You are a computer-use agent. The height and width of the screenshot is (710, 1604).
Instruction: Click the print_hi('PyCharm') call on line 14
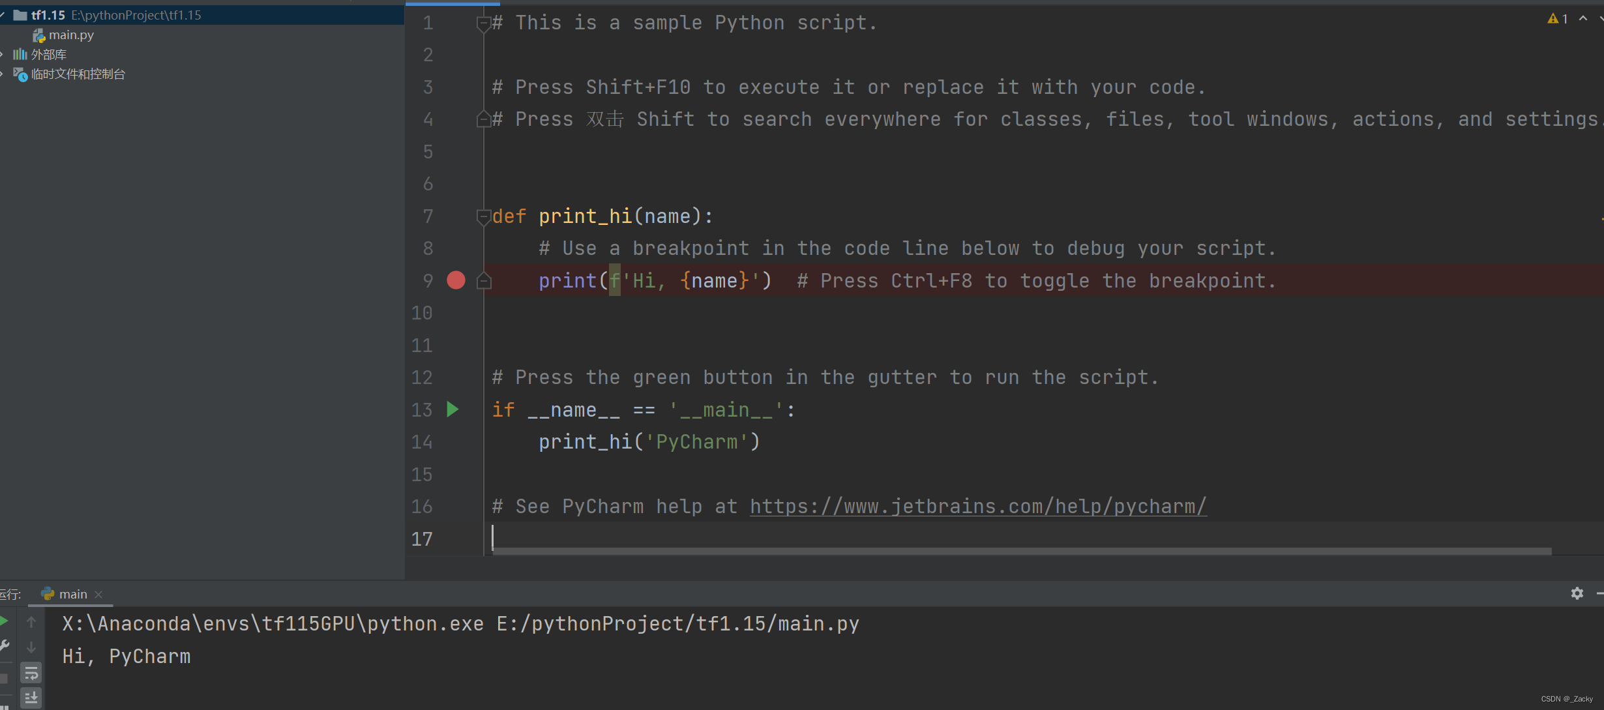click(x=649, y=442)
